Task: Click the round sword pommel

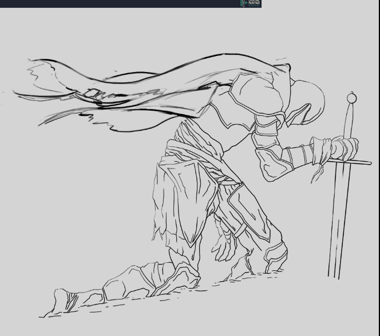Action: [351, 98]
